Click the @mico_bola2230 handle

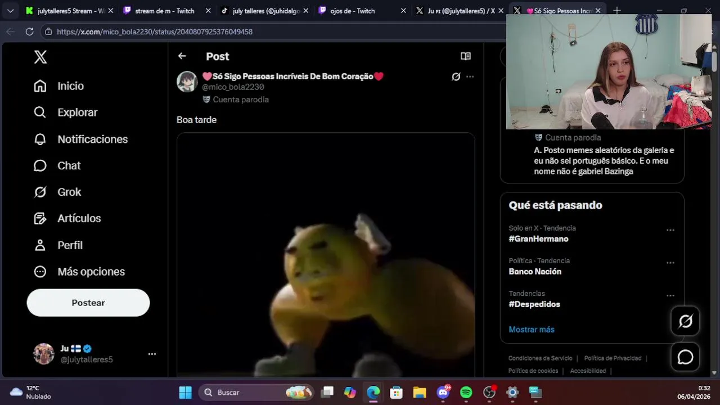coord(233,87)
